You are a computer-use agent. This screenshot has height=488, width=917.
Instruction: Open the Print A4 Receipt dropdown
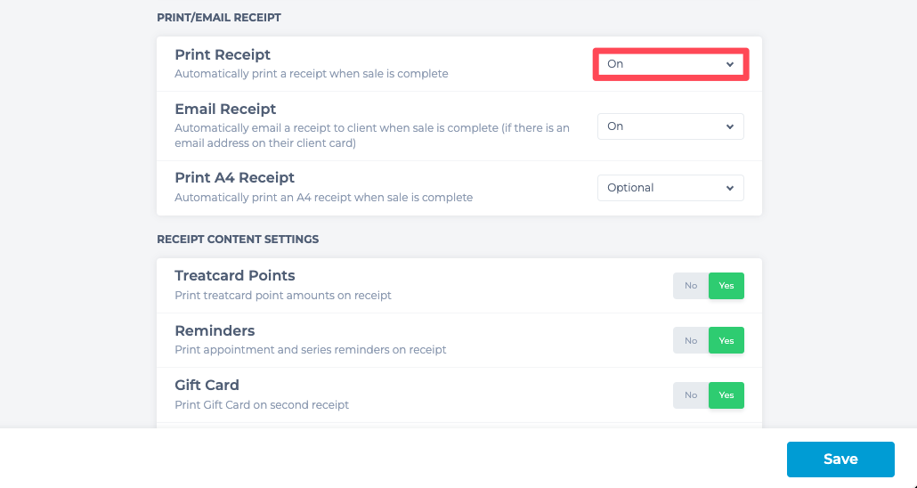670,188
